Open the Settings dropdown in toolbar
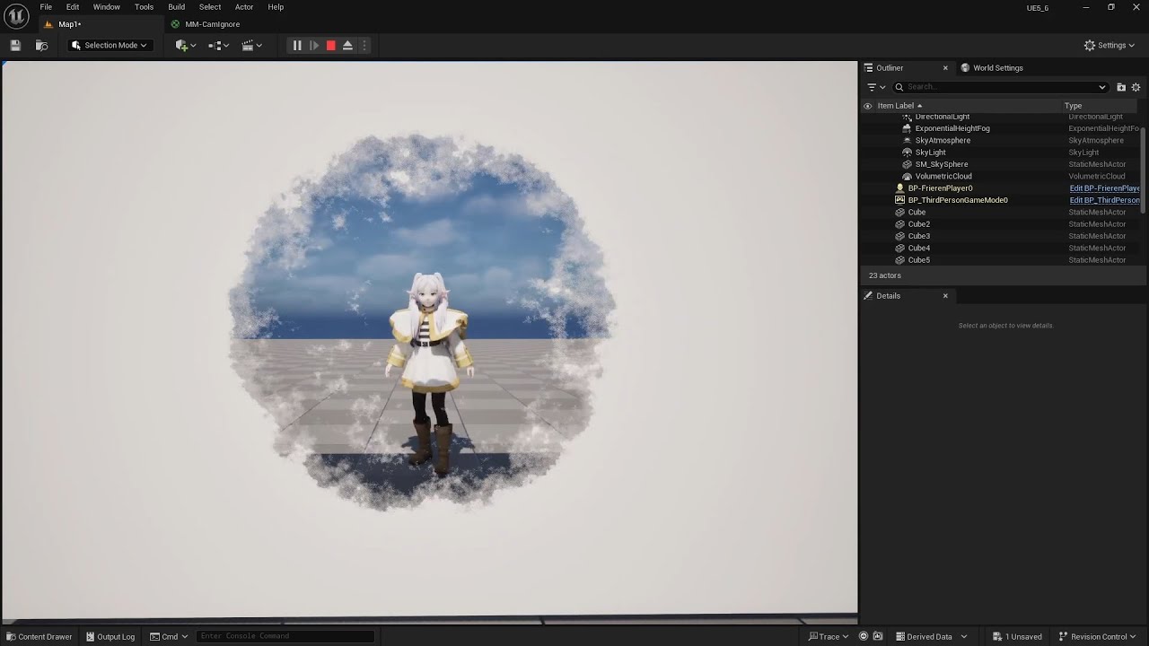 [1110, 45]
